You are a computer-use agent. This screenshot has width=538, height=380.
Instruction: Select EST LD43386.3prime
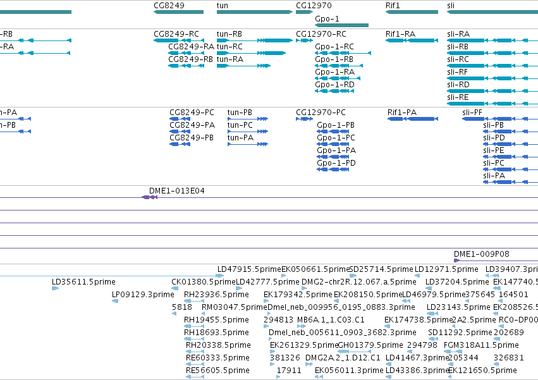click(x=388, y=377)
